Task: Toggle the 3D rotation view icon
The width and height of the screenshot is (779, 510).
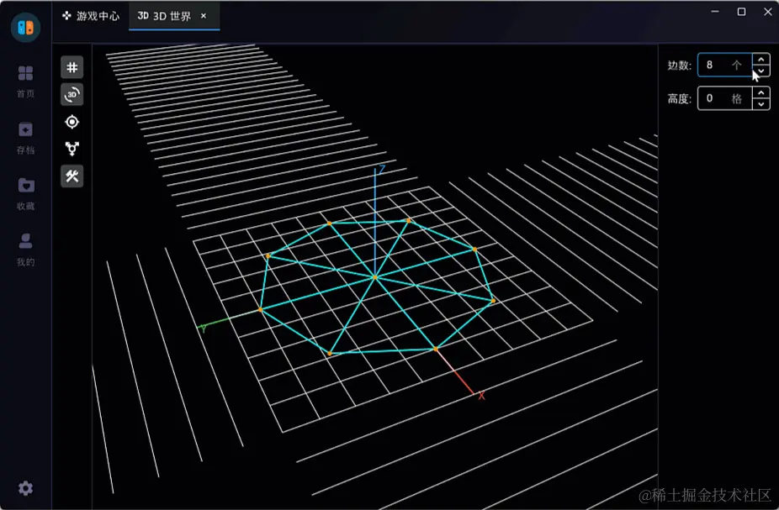Action: coord(72,94)
